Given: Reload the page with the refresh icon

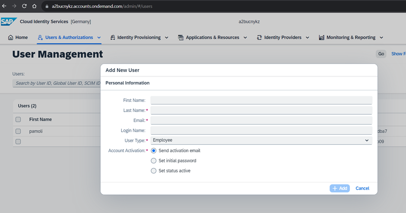Looking at the screenshot, I should (24, 6).
